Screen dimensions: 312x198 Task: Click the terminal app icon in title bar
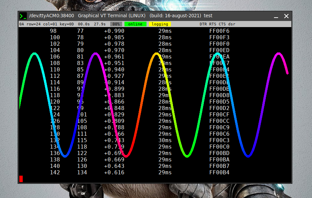pos(23,16)
